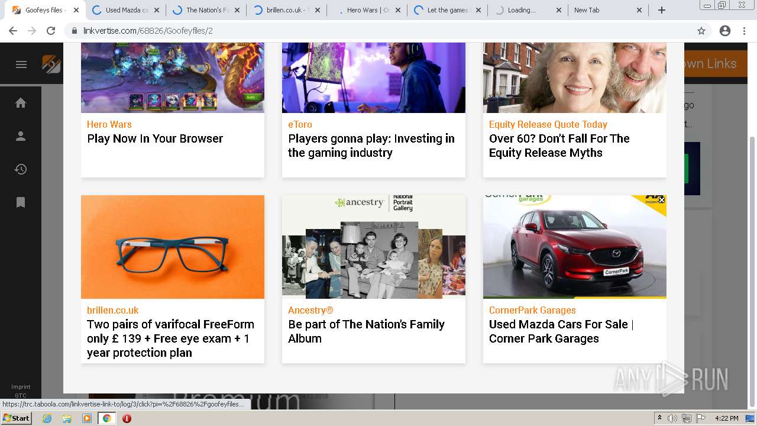
Task: Open the Ancestry family photos image
Action: pyautogui.click(x=374, y=247)
